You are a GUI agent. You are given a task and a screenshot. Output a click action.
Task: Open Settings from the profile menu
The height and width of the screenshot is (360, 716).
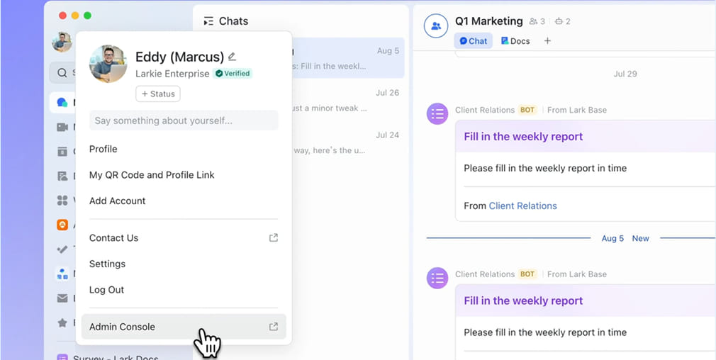[107, 264]
